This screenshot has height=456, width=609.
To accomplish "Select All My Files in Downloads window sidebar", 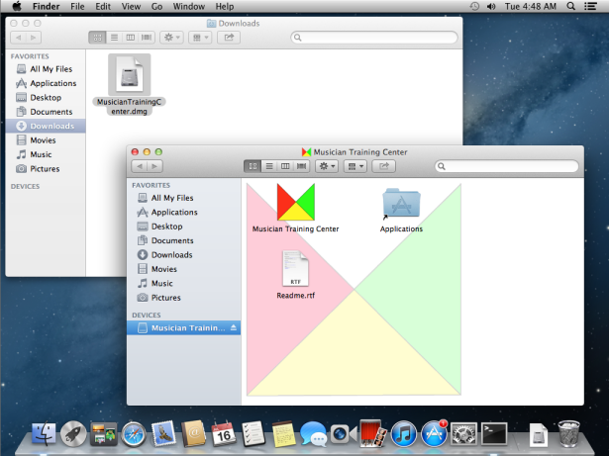I will tap(46, 69).
